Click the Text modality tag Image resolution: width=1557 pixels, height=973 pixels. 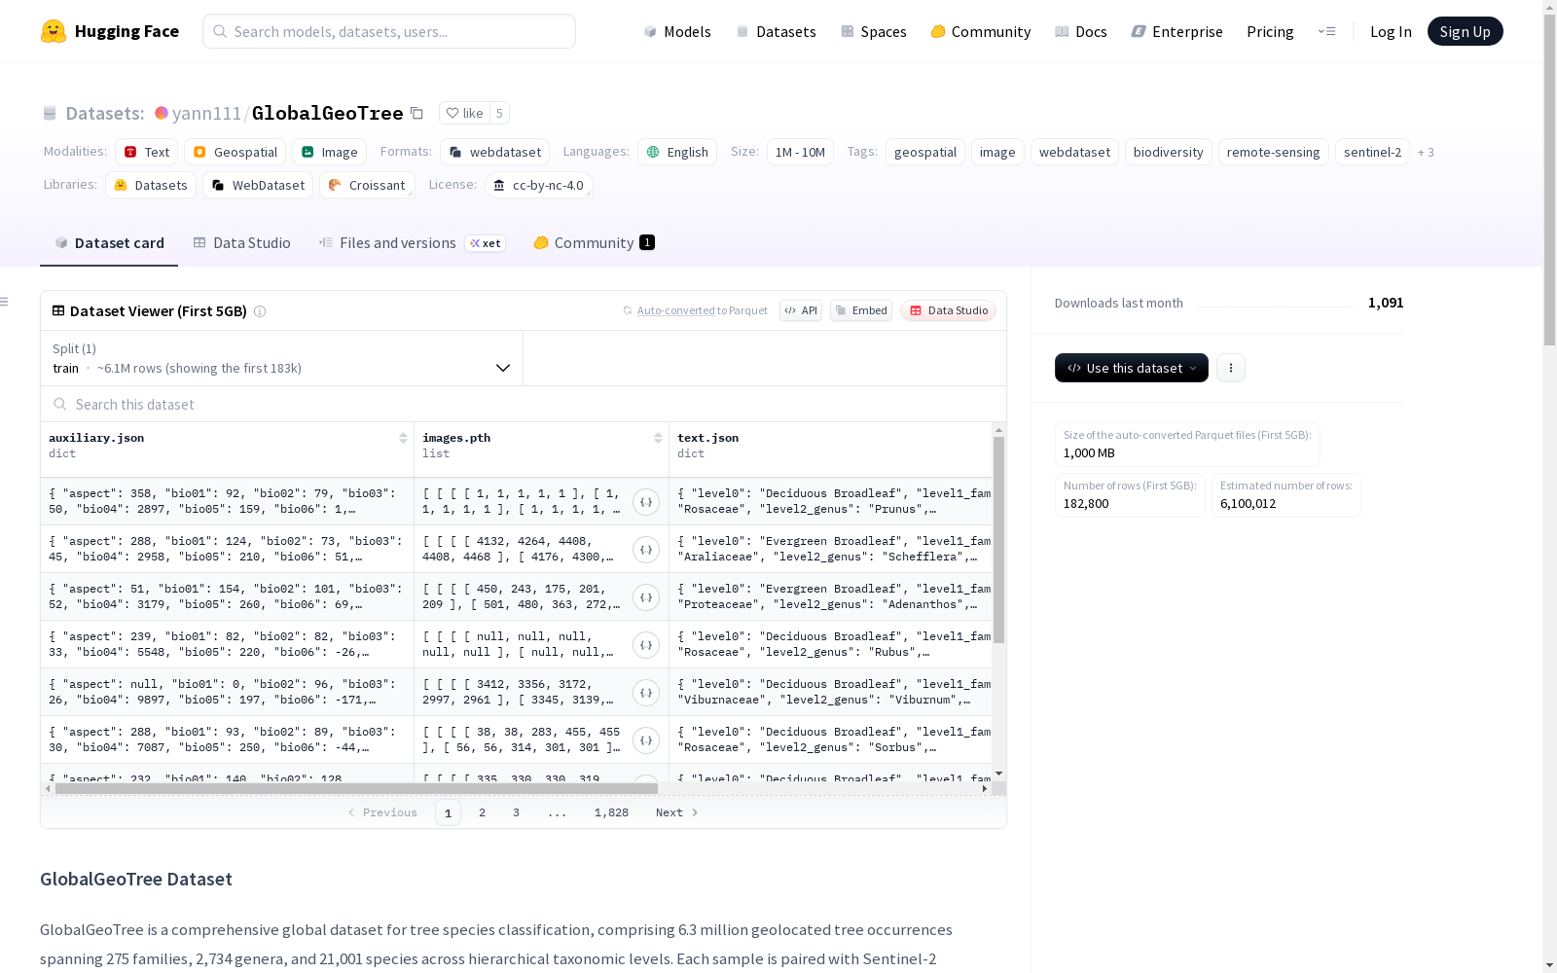click(147, 152)
